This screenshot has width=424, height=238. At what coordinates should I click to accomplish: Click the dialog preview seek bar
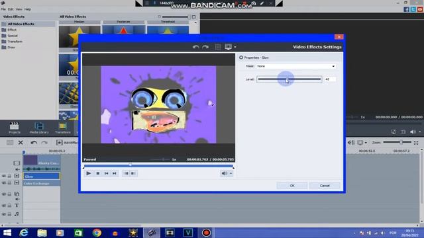pos(158,165)
